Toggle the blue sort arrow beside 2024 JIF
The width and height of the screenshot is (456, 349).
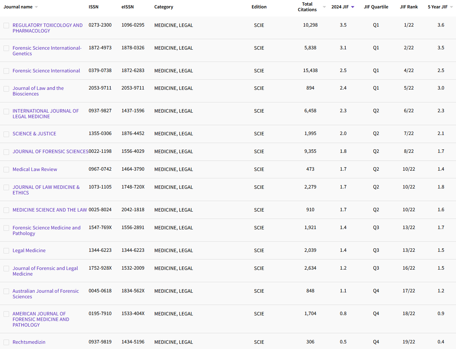click(x=353, y=7)
